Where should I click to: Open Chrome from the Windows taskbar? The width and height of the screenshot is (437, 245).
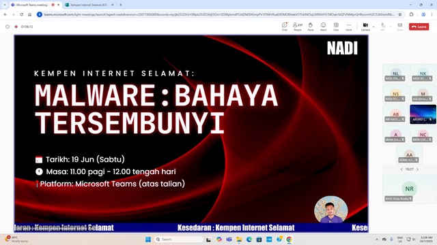289,240
